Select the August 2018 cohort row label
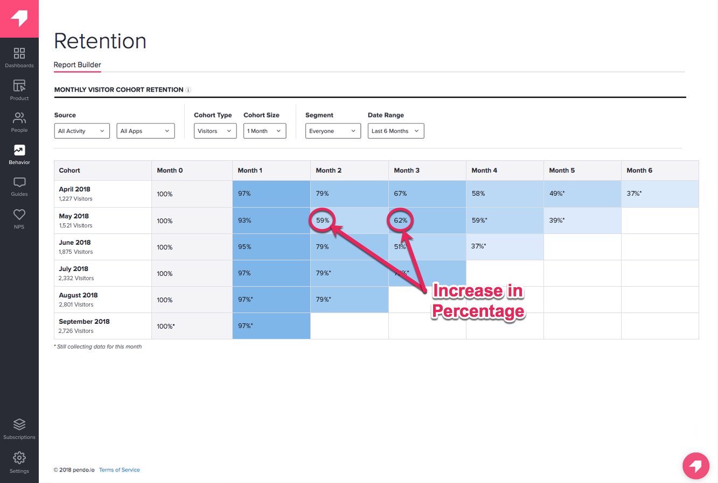This screenshot has height=483, width=718. click(x=78, y=295)
